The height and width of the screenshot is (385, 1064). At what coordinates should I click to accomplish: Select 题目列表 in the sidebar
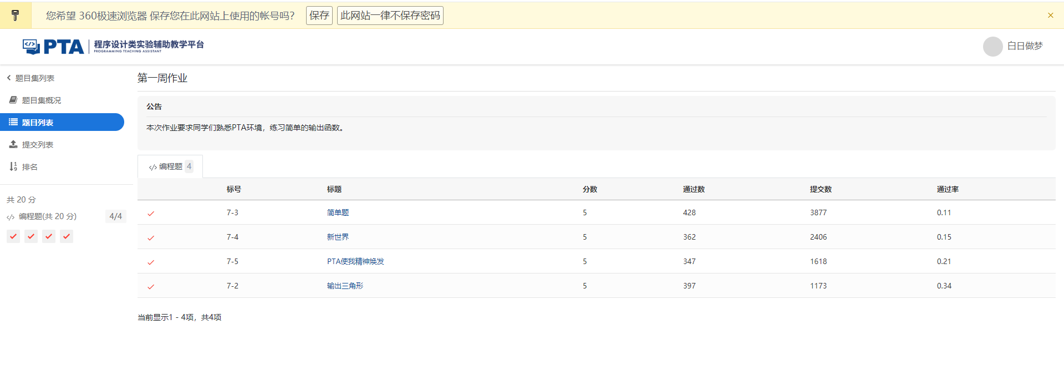coord(62,122)
